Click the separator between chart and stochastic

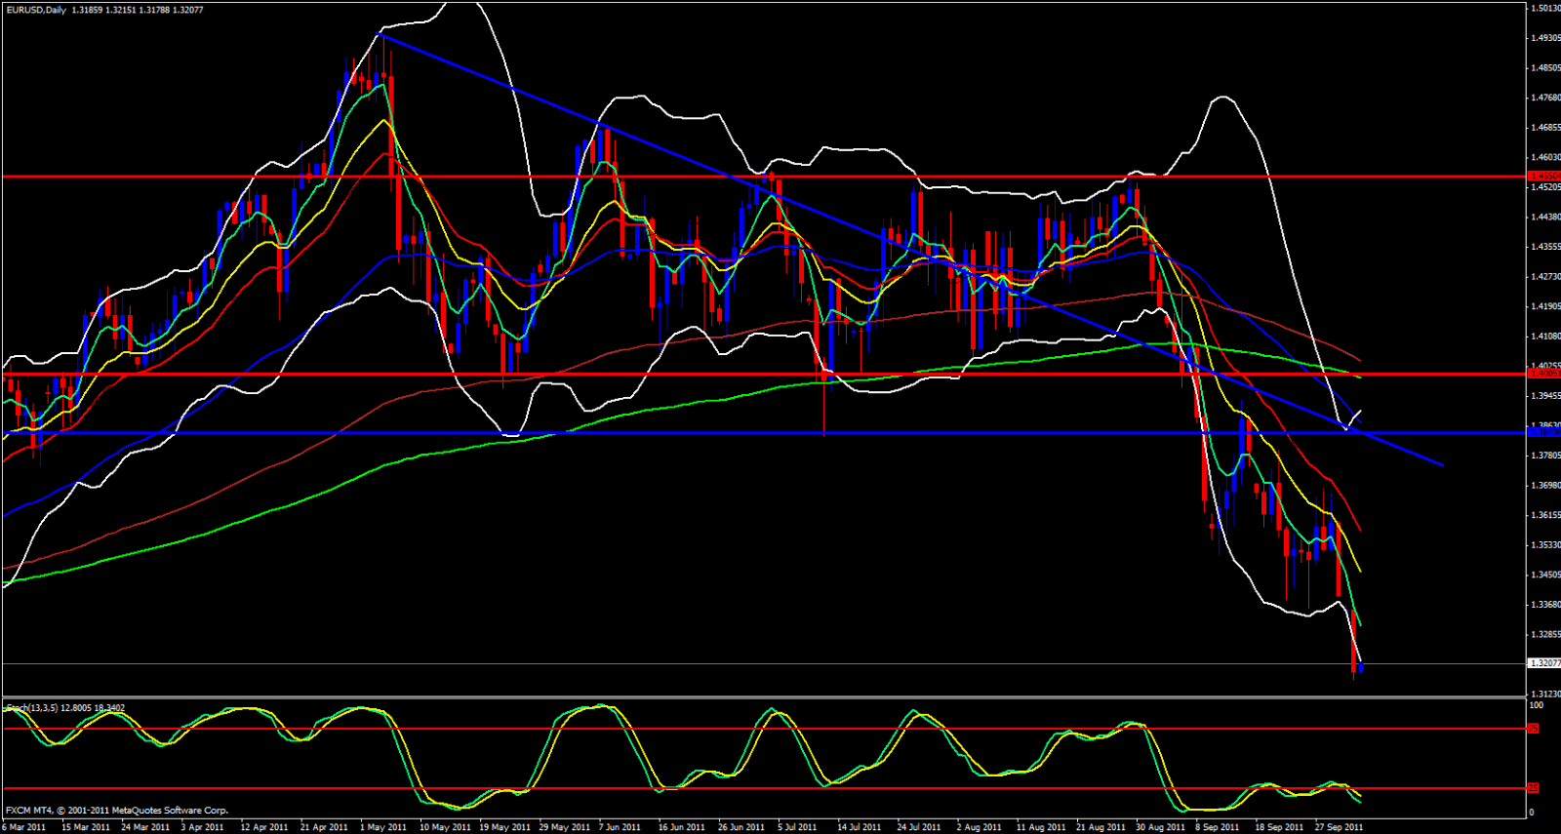[761, 697]
